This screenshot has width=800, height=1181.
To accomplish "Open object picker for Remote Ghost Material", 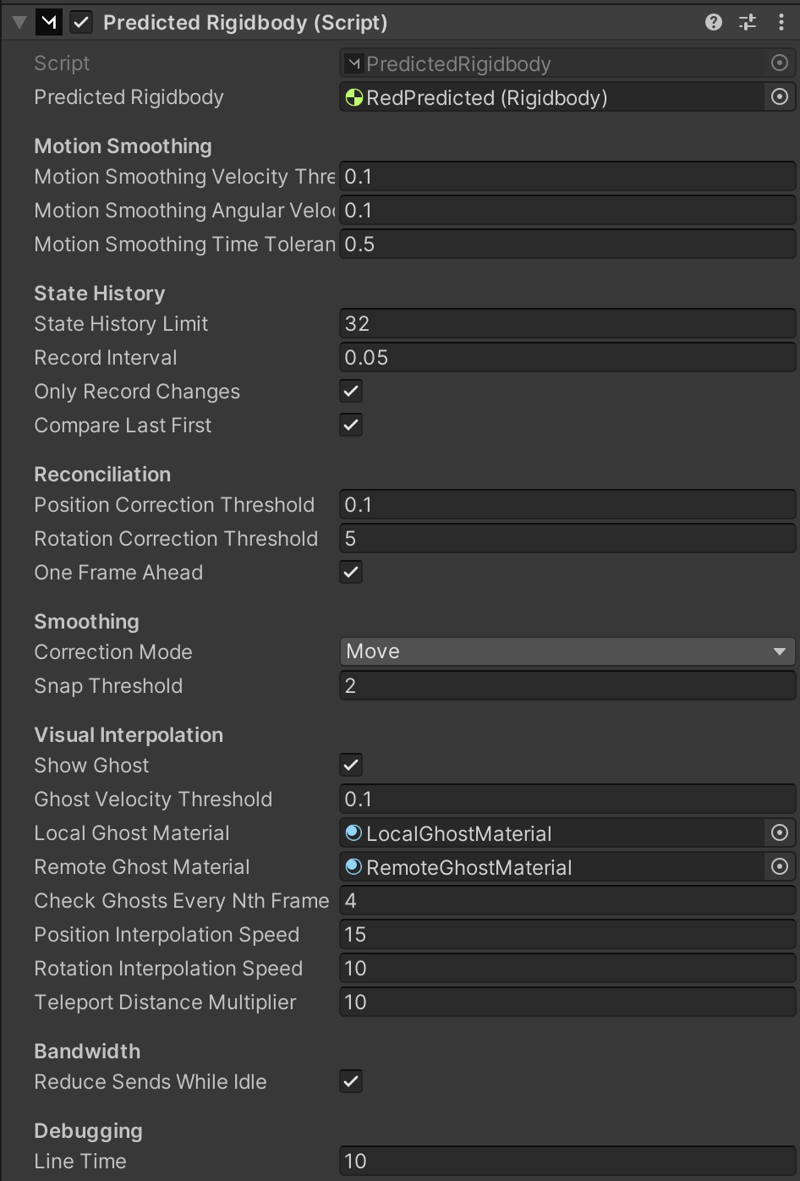I will pos(780,867).
